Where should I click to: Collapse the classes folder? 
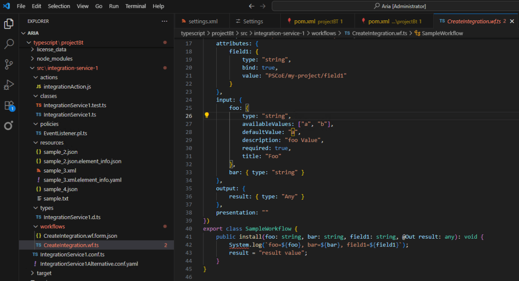[36, 96]
